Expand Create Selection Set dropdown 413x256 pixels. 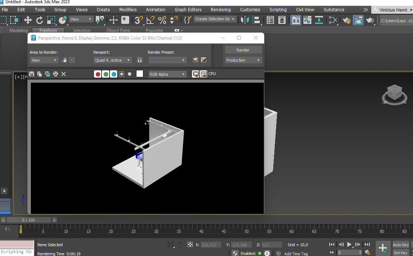(214, 19)
